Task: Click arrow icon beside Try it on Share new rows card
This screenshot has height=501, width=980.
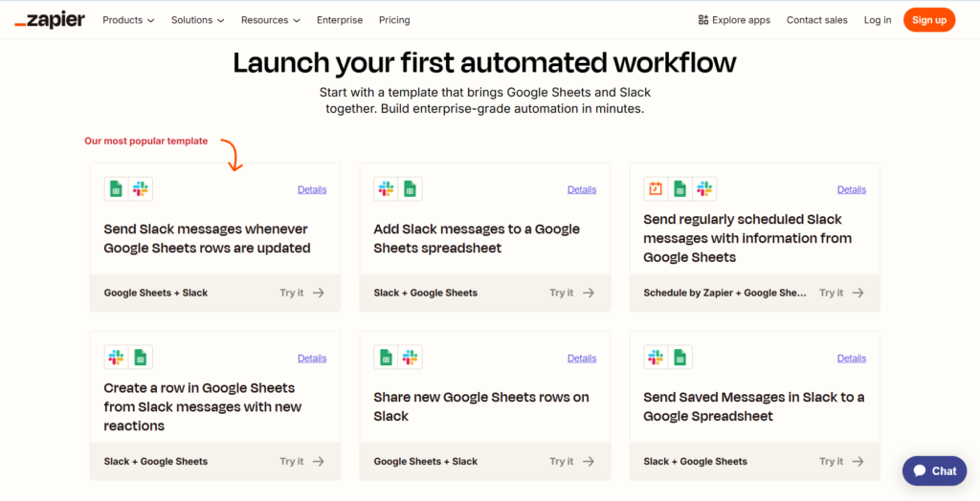Action: [x=589, y=461]
